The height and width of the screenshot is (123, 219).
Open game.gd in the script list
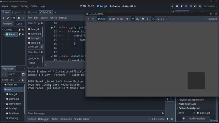tap(36, 34)
